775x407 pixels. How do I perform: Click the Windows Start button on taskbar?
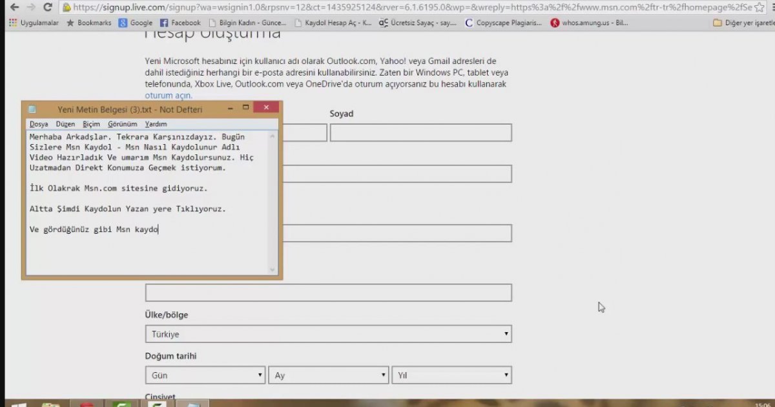tap(19, 406)
